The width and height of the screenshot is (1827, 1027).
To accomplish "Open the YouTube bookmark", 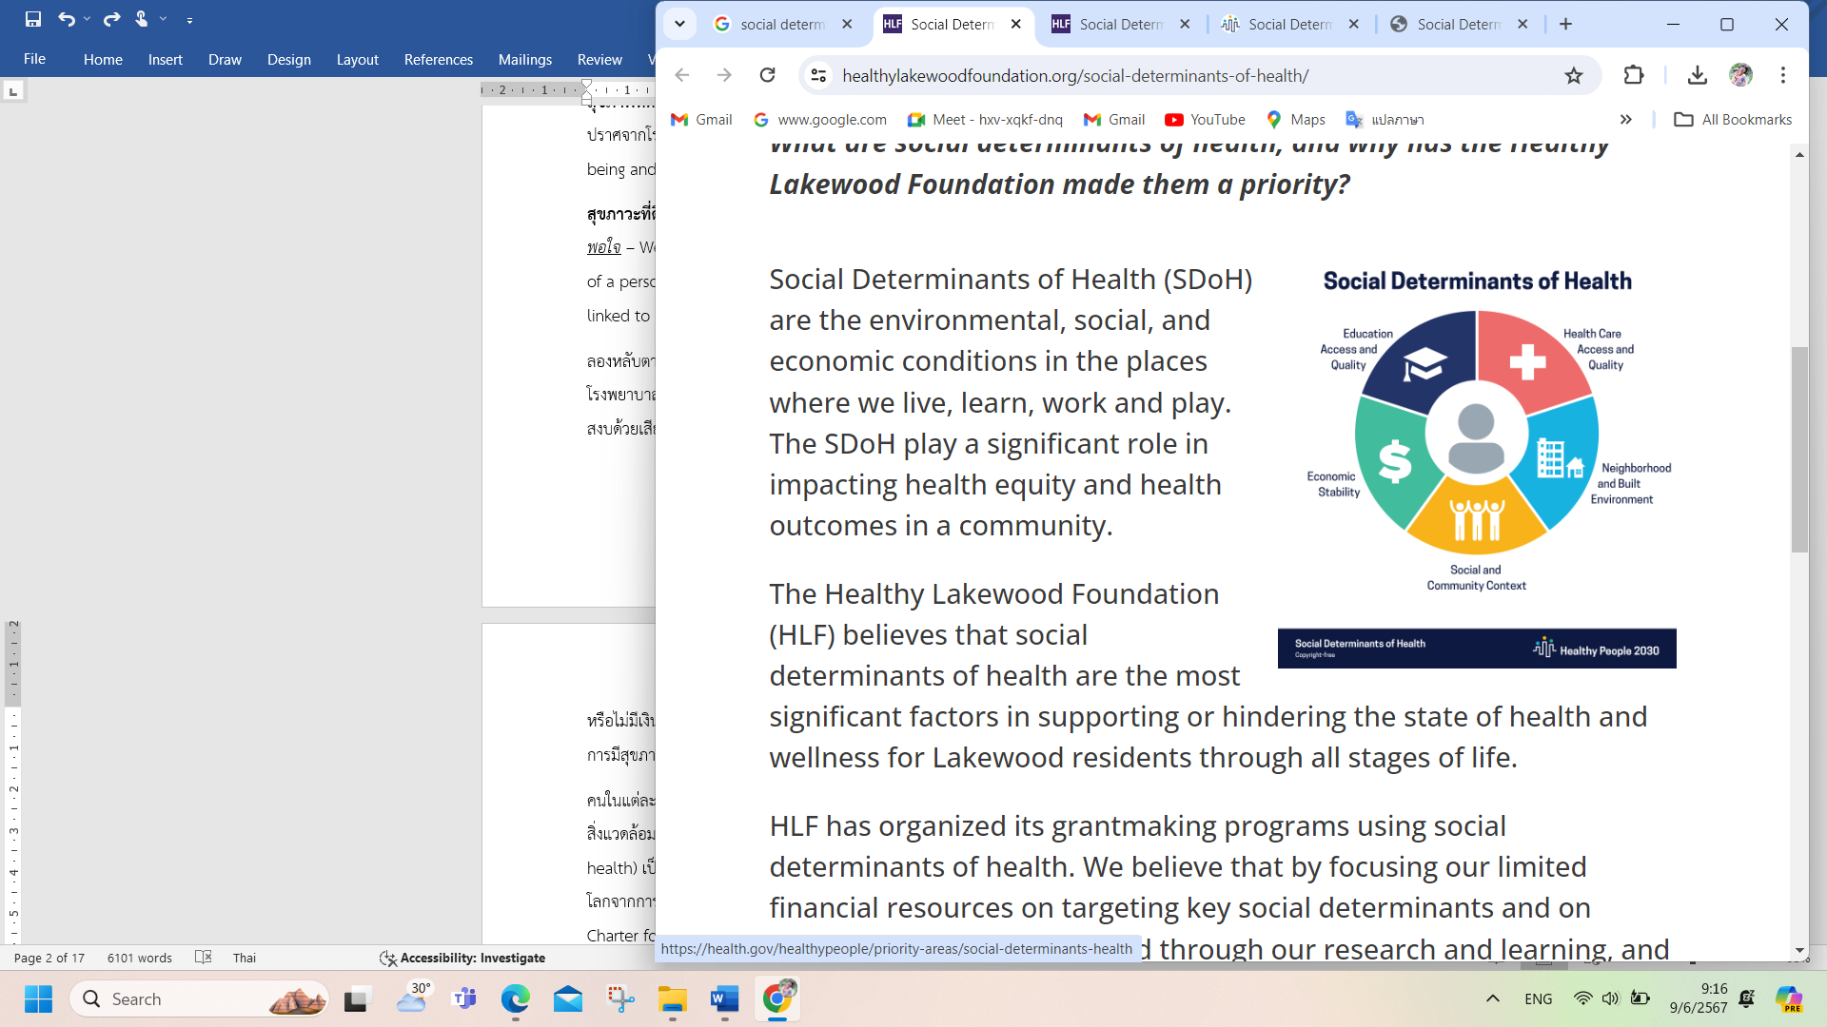I will [1205, 119].
